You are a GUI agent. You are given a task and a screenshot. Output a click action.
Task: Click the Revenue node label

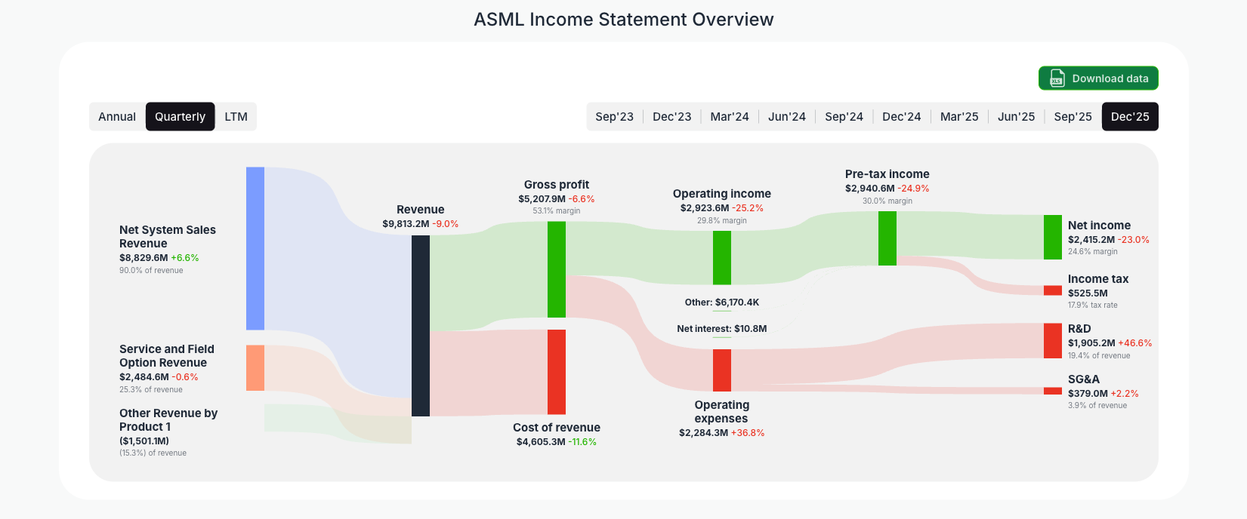point(421,210)
